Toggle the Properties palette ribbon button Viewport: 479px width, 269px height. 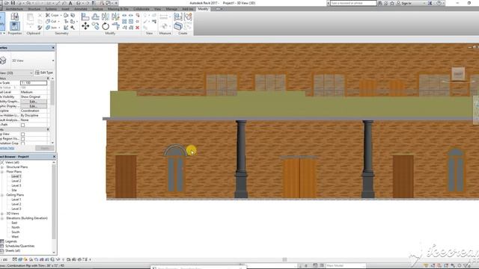[14, 26]
